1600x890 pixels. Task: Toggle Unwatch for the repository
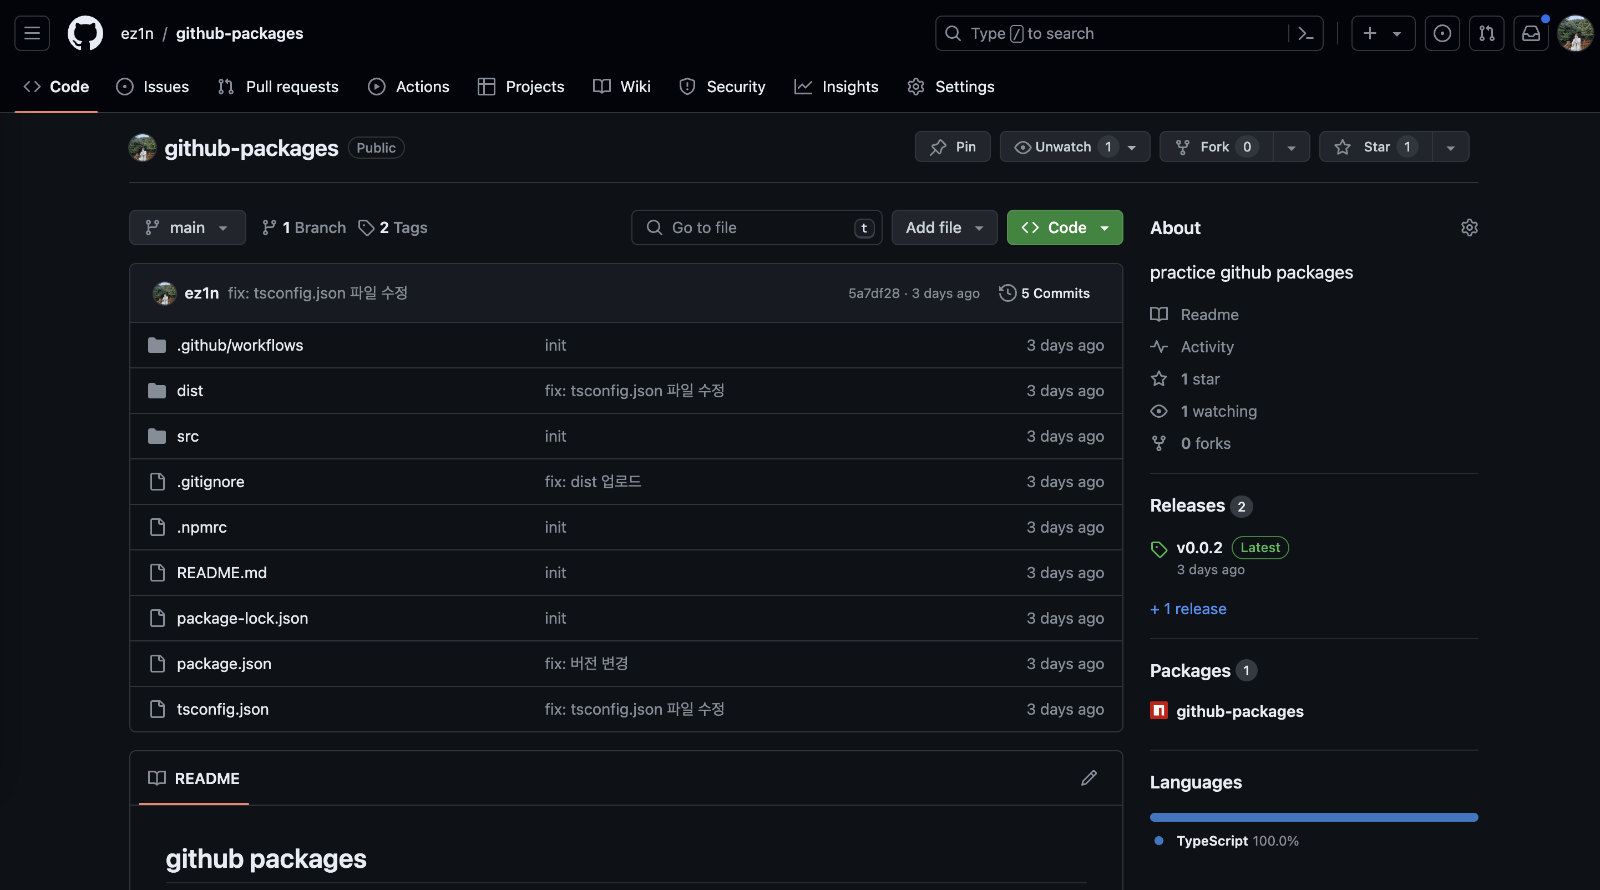coord(1063,146)
